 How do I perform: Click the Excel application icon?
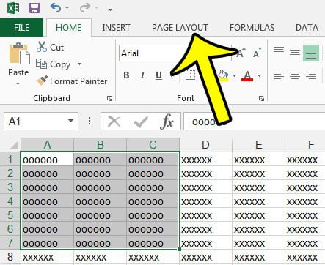point(13,8)
